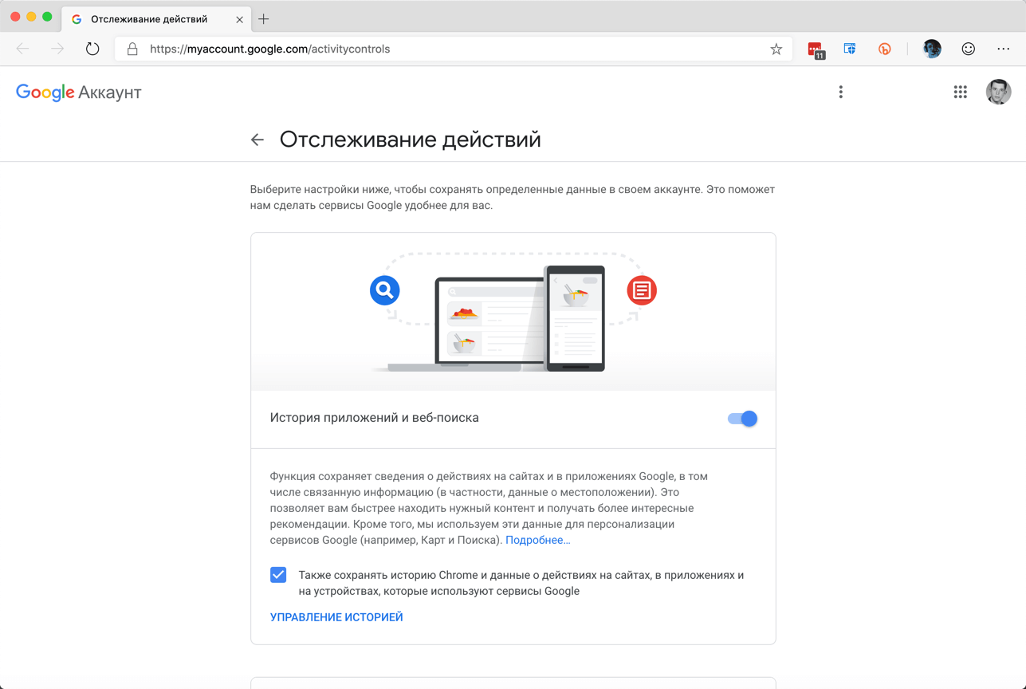This screenshot has height=689, width=1026.
Task: Bookmark this page with the star icon
Action: tap(776, 49)
